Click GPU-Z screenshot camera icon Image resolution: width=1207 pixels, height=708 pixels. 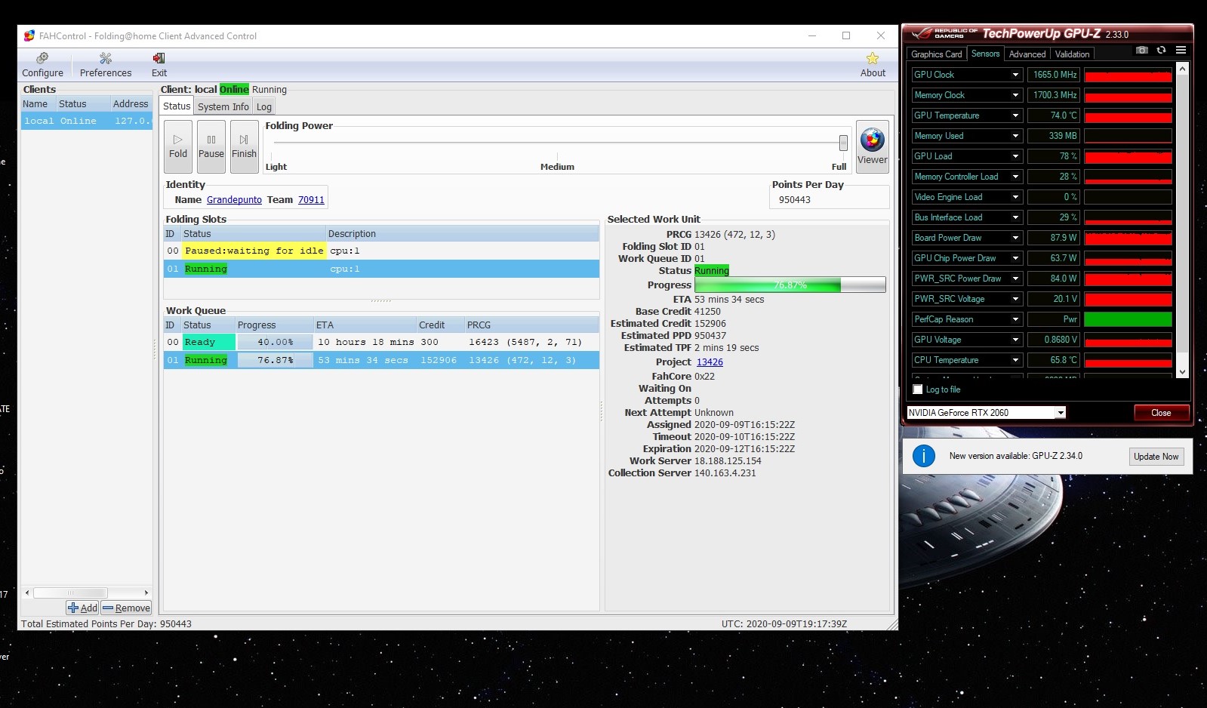pyautogui.click(x=1142, y=51)
